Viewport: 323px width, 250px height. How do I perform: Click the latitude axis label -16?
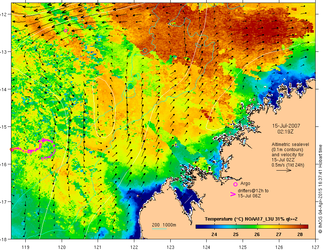tap(4, 164)
